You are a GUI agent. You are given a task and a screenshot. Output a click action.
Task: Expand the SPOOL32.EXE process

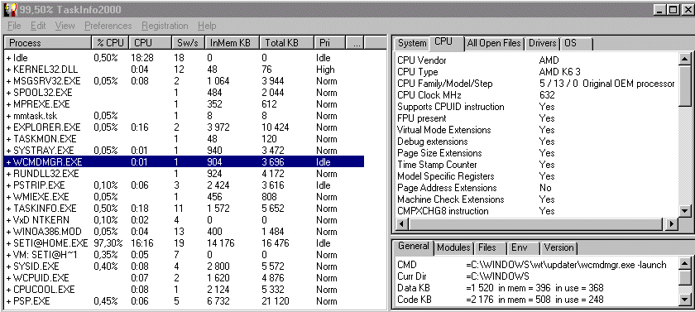click(x=9, y=93)
